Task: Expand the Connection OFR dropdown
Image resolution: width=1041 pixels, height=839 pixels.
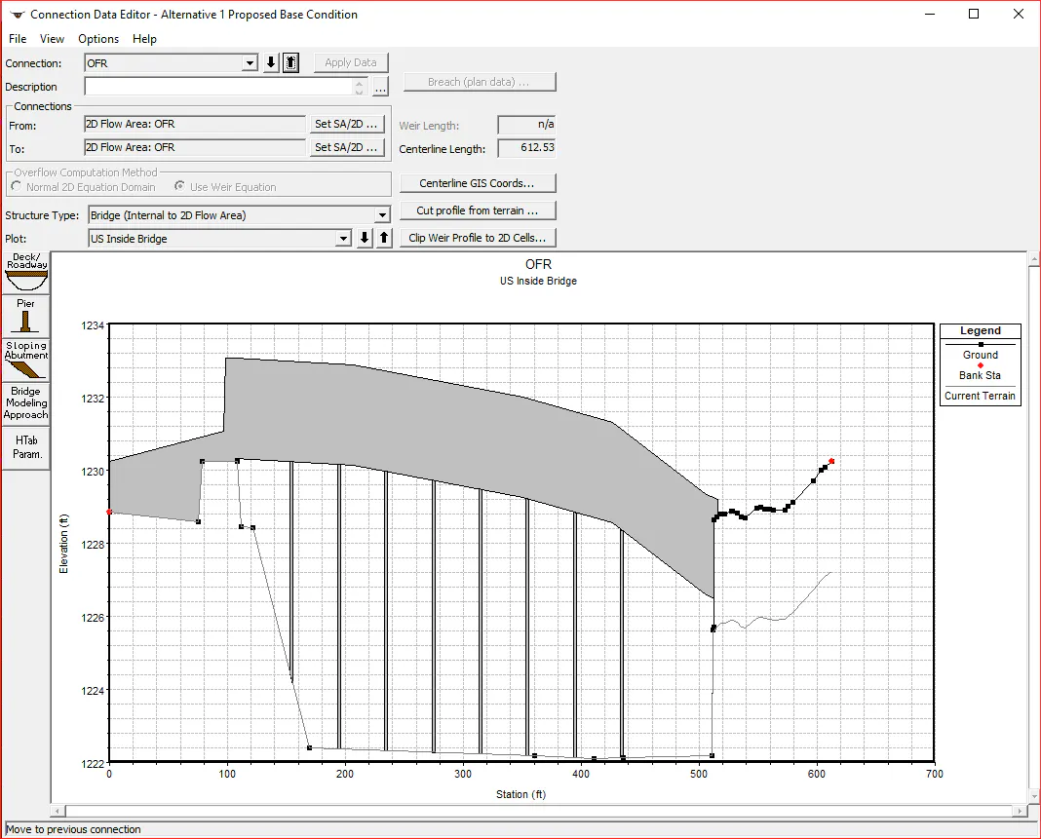Action: point(250,63)
